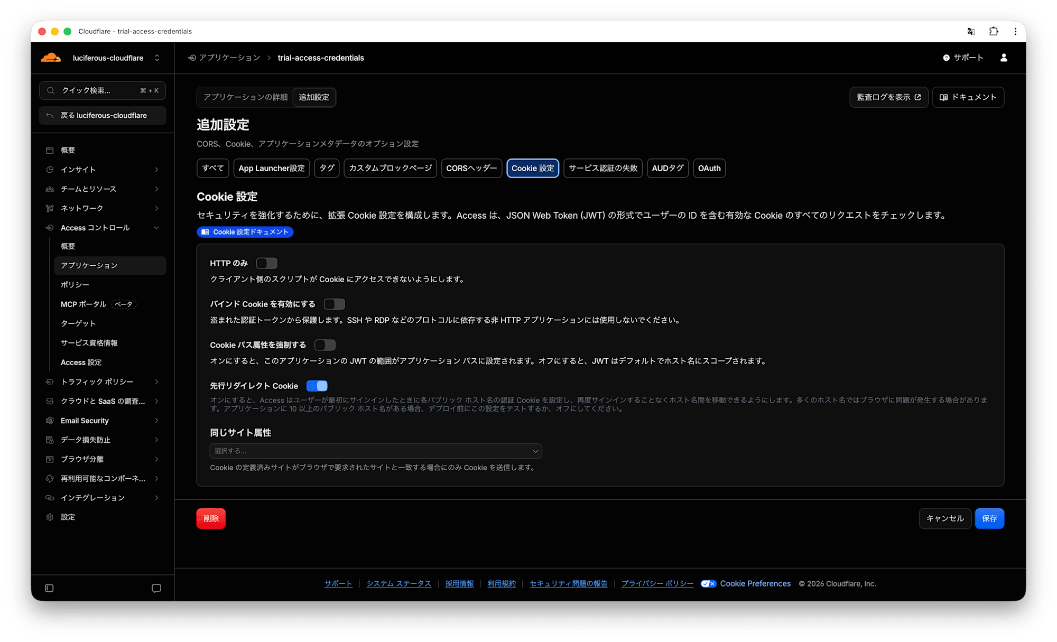Expand the インテグレーション section chevron
This screenshot has width=1057, height=642.
tap(156, 498)
